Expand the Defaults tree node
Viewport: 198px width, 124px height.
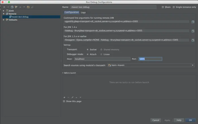(4, 20)
